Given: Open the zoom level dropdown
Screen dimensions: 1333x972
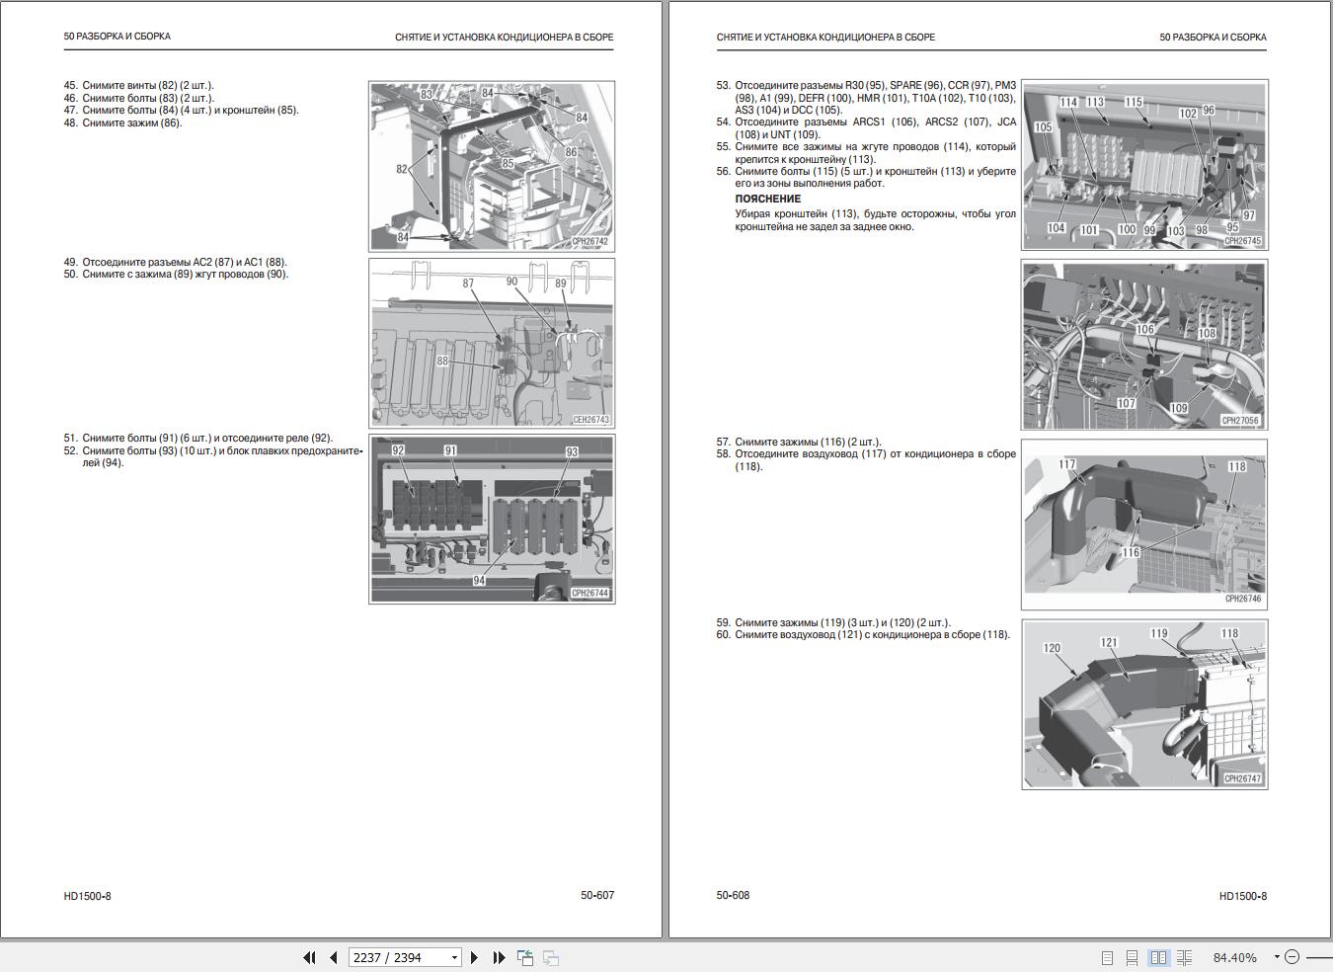Looking at the screenshot, I should pyautogui.click(x=1277, y=956).
